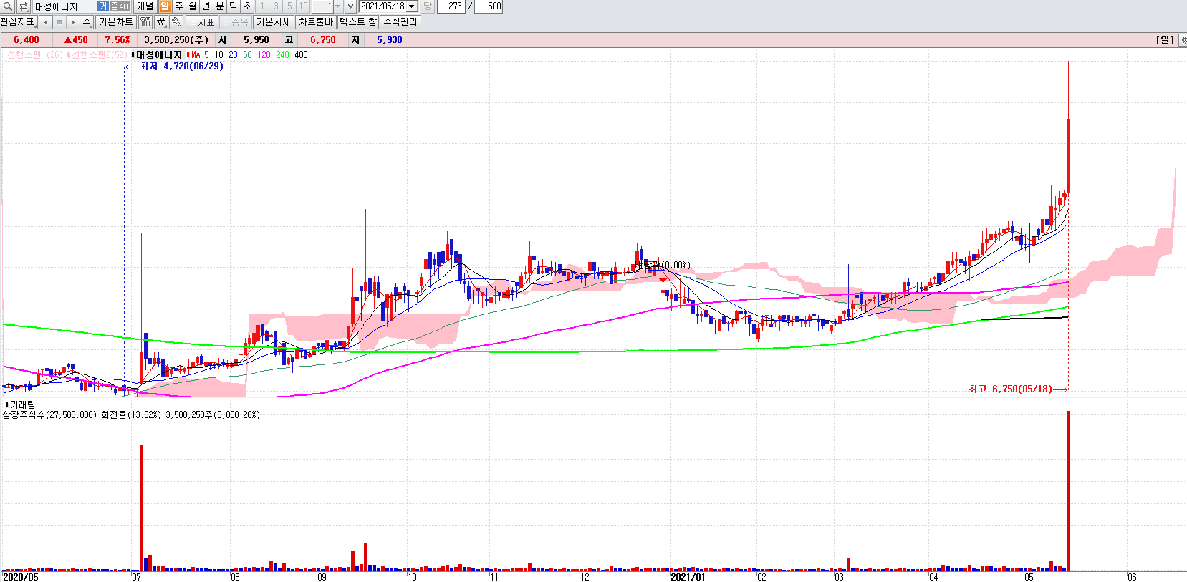Click the chart tools set icon

point(145,22)
